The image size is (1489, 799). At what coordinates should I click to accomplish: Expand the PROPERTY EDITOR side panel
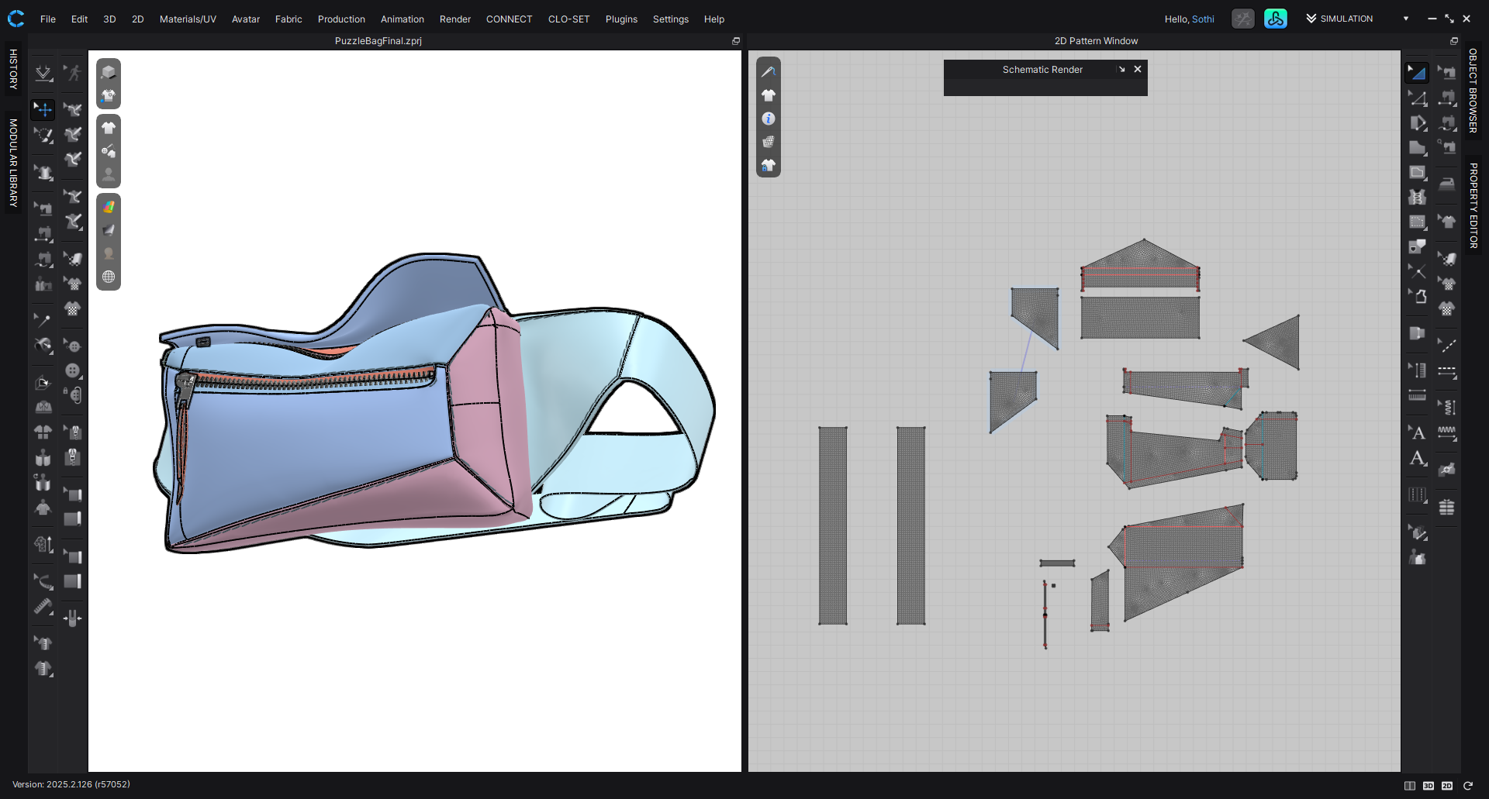point(1473,205)
